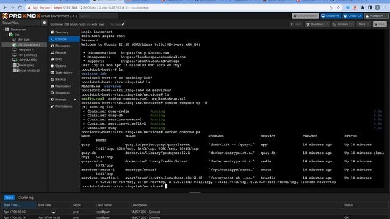Screen dimensions: 390x219
Task: Sort the task list by Node column
Action: point(83,205)
